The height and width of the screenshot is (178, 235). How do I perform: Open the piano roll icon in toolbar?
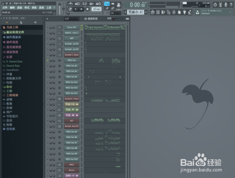click(163, 12)
